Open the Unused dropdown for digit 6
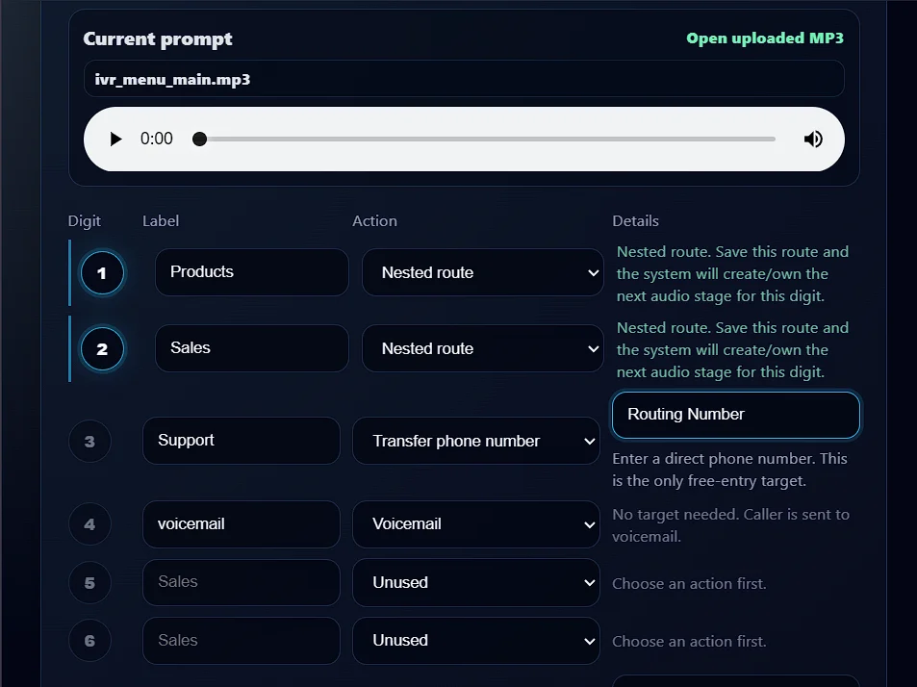This screenshot has height=687, width=917. point(476,640)
